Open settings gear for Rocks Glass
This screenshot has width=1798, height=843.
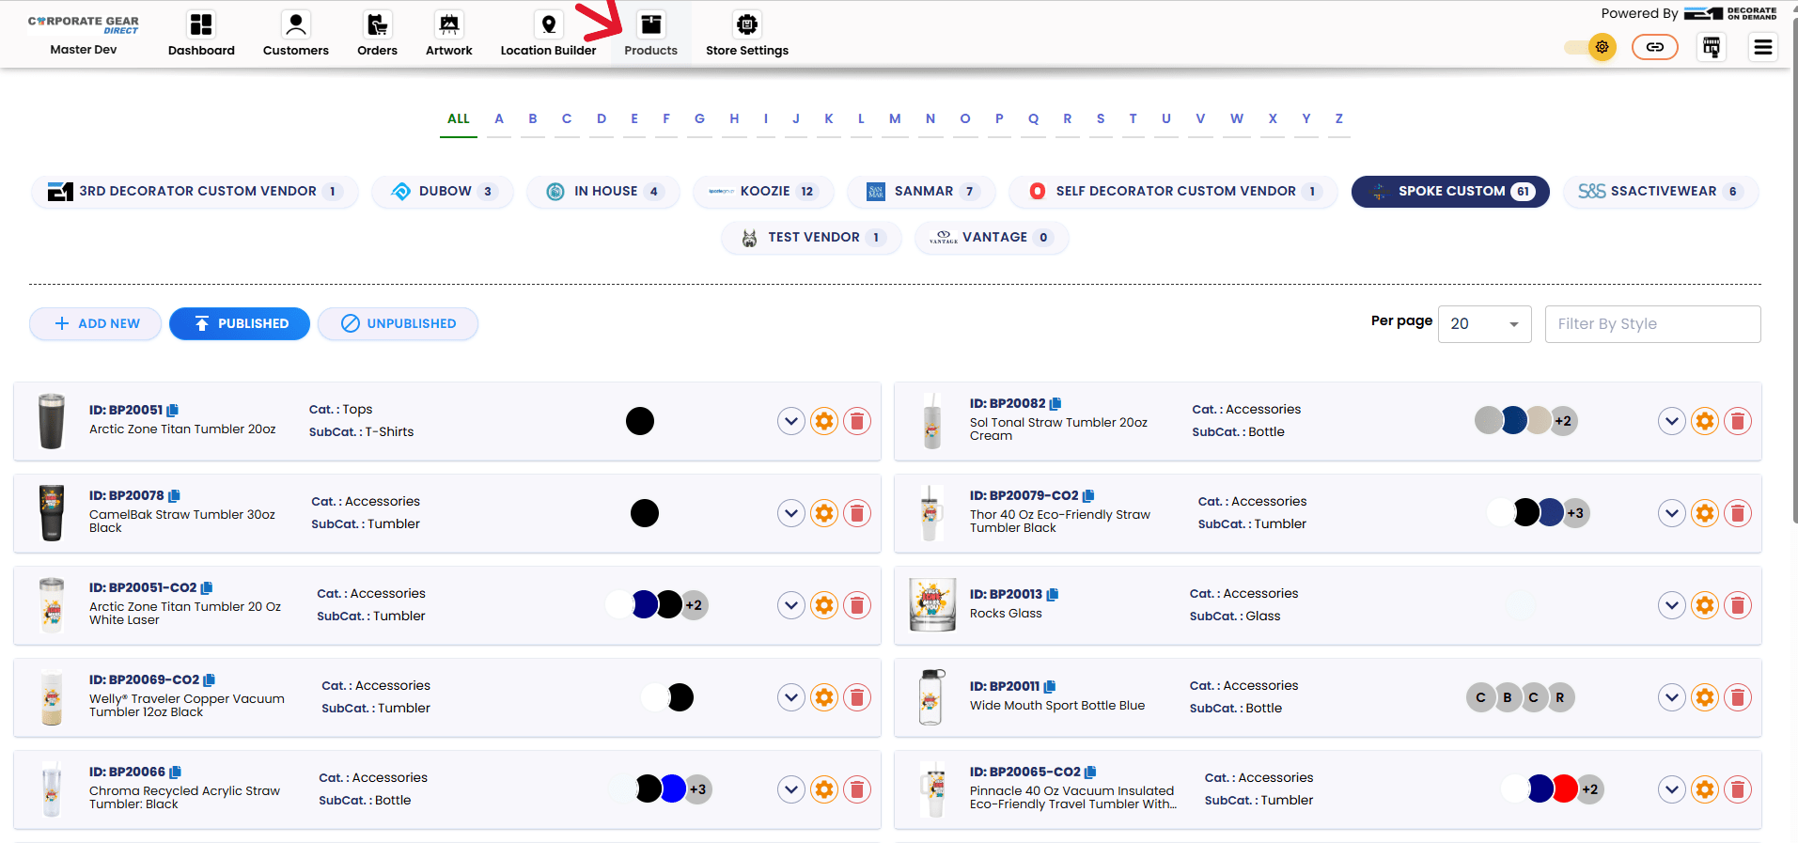[x=1705, y=605]
